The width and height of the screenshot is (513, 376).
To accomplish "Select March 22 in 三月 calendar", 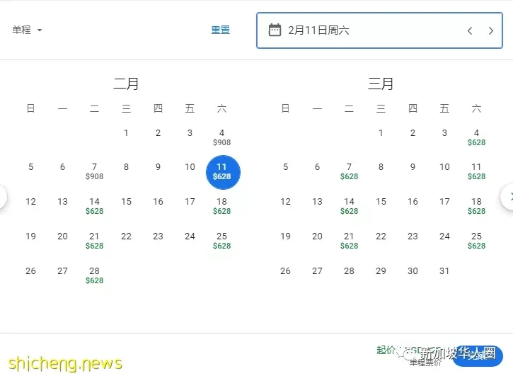I will [x=381, y=237].
